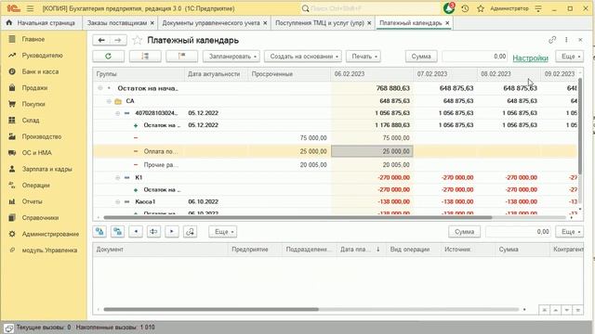Click left arrow in lower toolbar
Image resolution: width=595 pixels, height=334 pixels.
[136, 231]
